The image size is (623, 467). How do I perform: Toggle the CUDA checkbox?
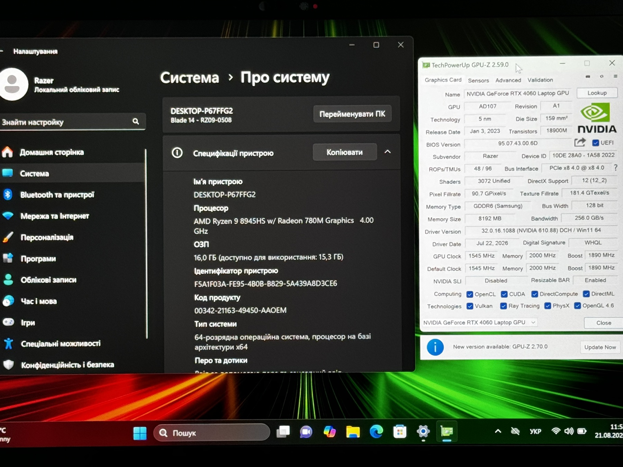click(x=504, y=294)
